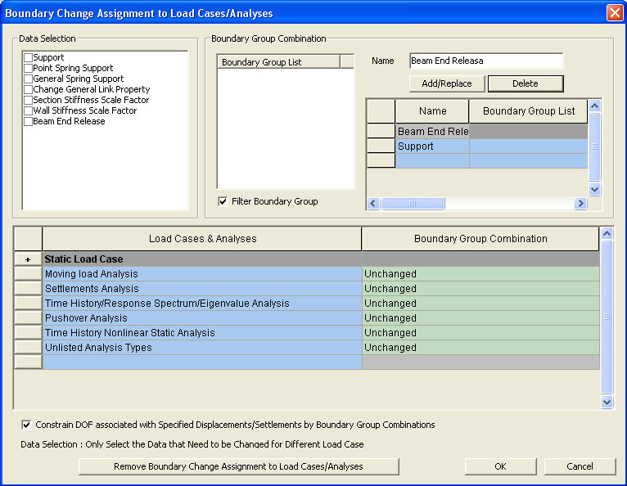Click the Name input field

coord(485,61)
